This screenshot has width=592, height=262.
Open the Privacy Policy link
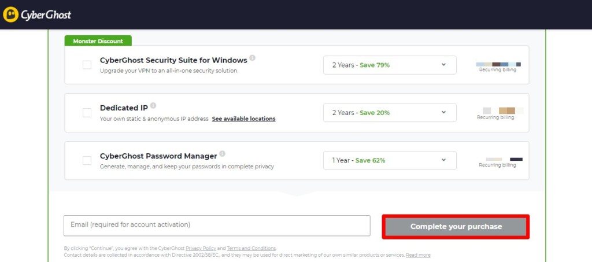click(201, 249)
